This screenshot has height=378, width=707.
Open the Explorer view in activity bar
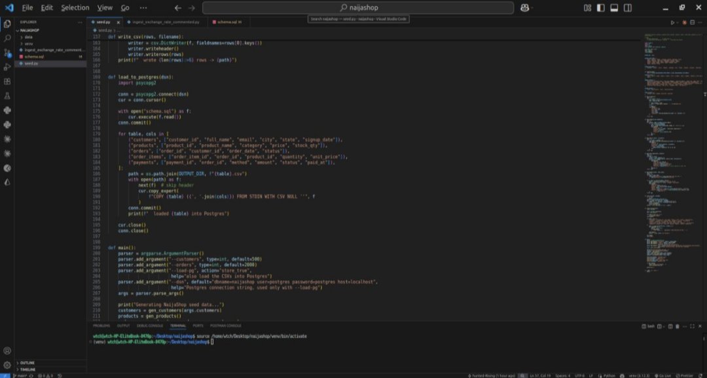pyautogui.click(x=7, y=24)
